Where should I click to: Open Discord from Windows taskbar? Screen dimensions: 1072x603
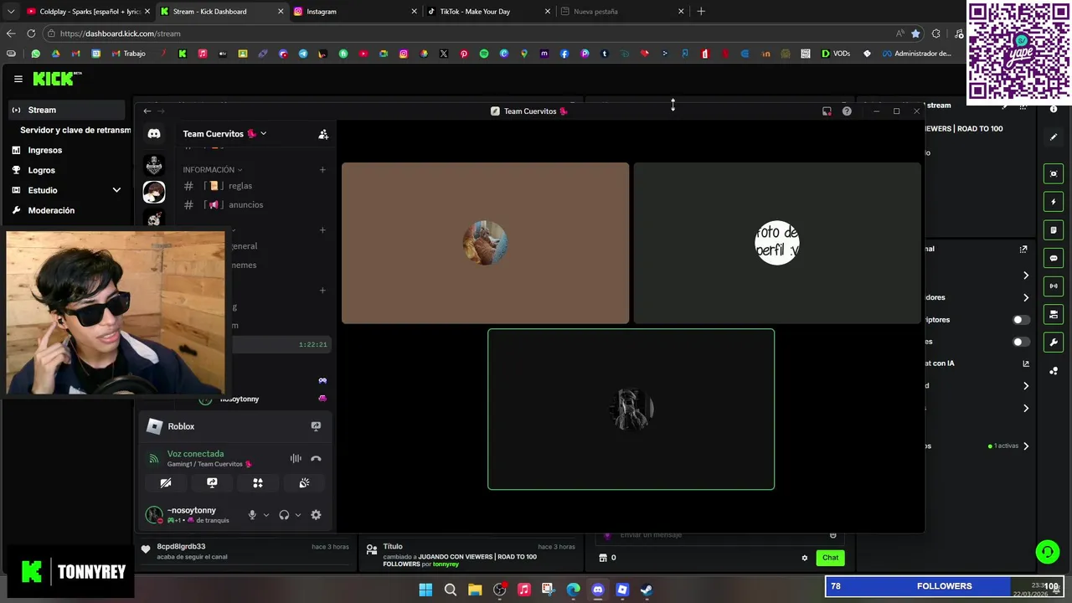coord(597,590)
